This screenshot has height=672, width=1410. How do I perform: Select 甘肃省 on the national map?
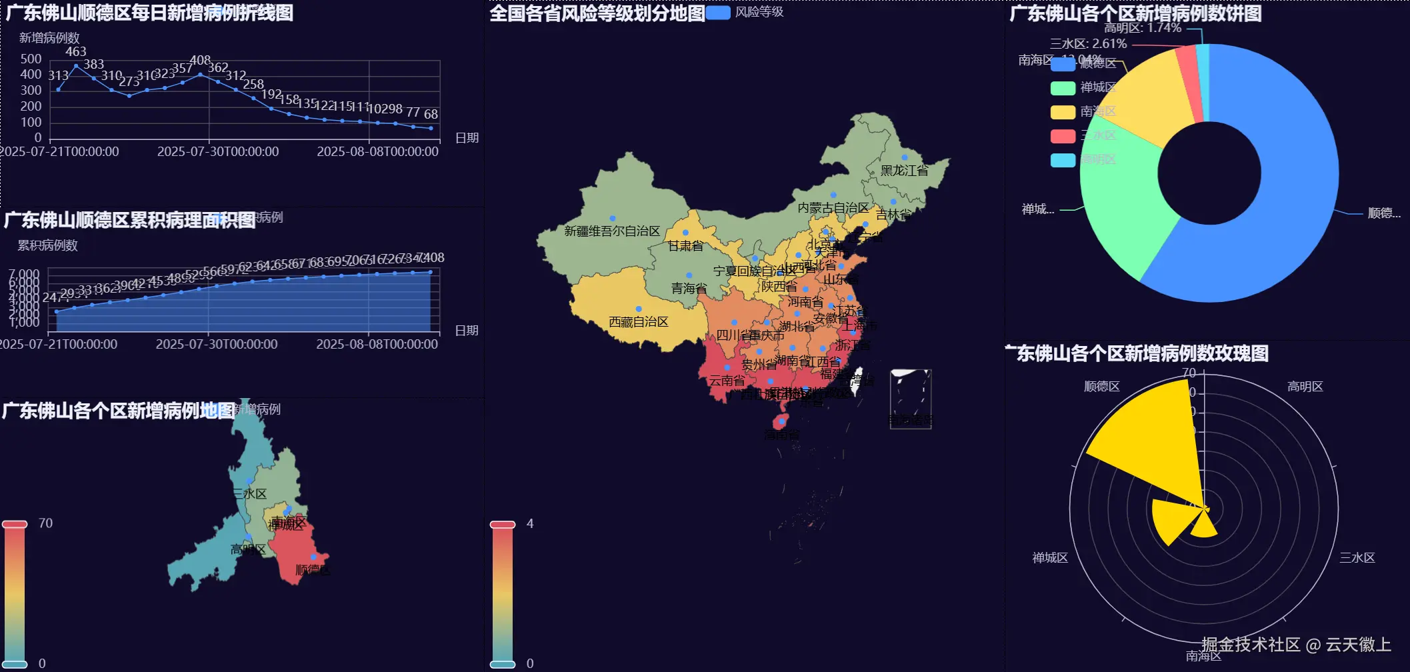click(685, 233)
